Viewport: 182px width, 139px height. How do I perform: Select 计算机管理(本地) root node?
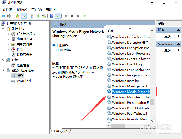pos(19,23)
